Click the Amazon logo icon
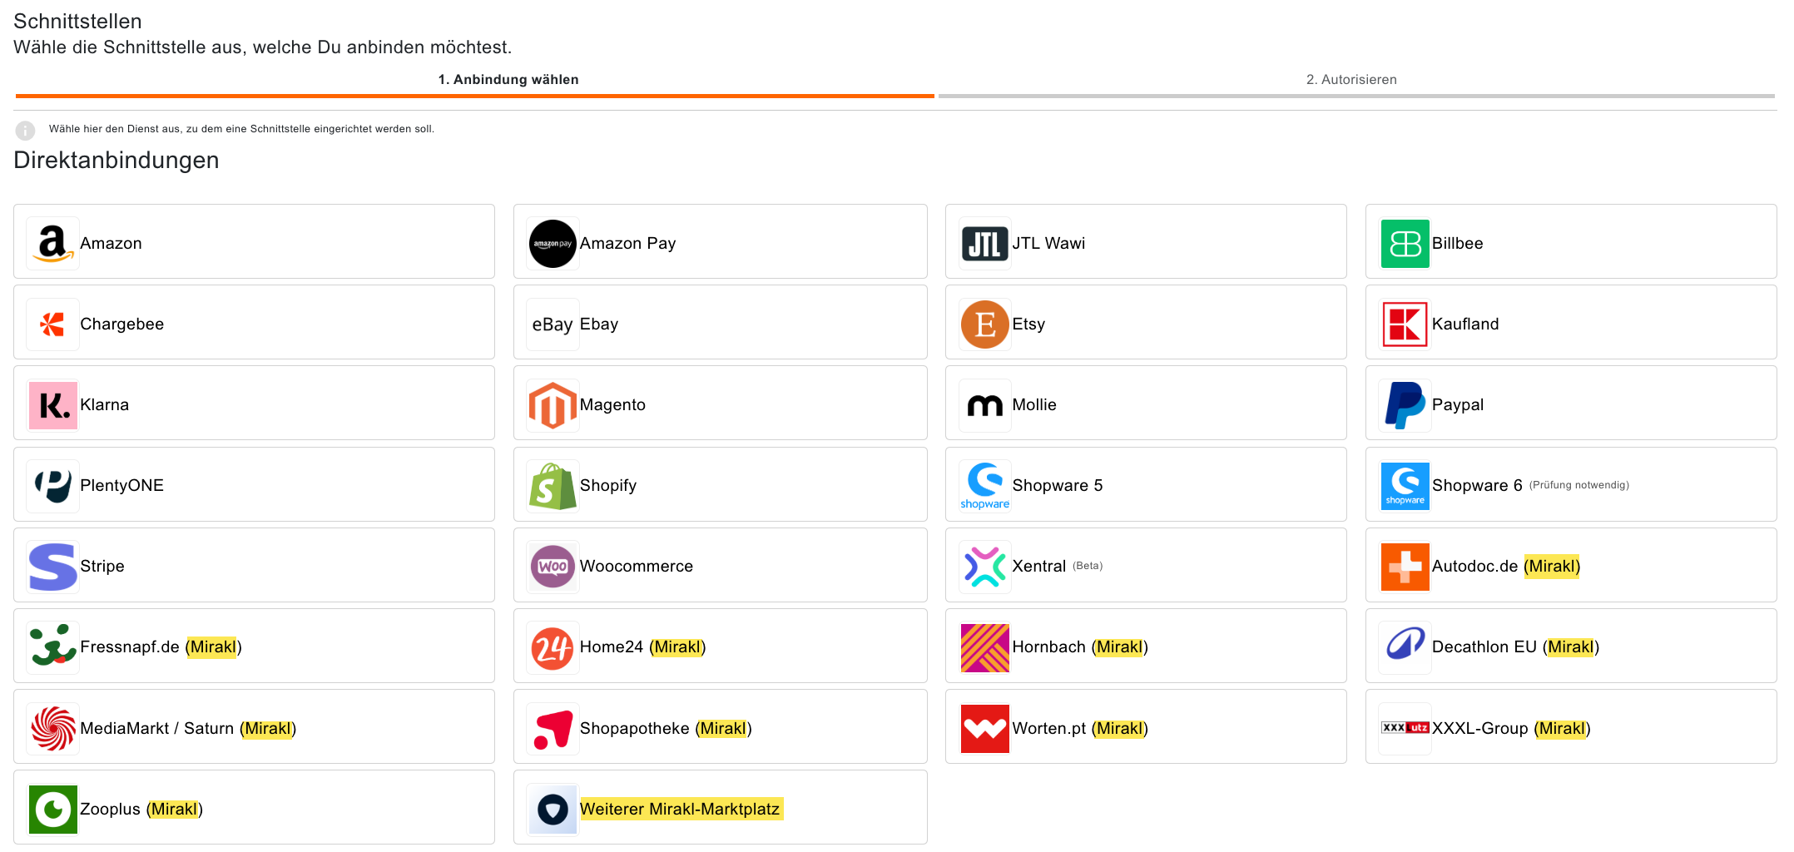 (52, 243)
